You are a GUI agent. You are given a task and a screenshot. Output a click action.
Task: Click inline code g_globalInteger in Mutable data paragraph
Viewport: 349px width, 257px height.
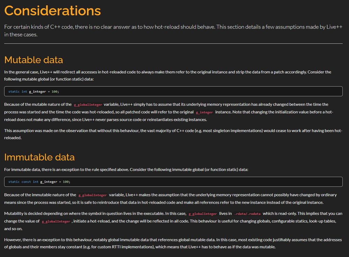point(88,104)
